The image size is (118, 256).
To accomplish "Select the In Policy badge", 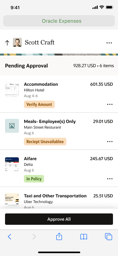I will [34, 179].
